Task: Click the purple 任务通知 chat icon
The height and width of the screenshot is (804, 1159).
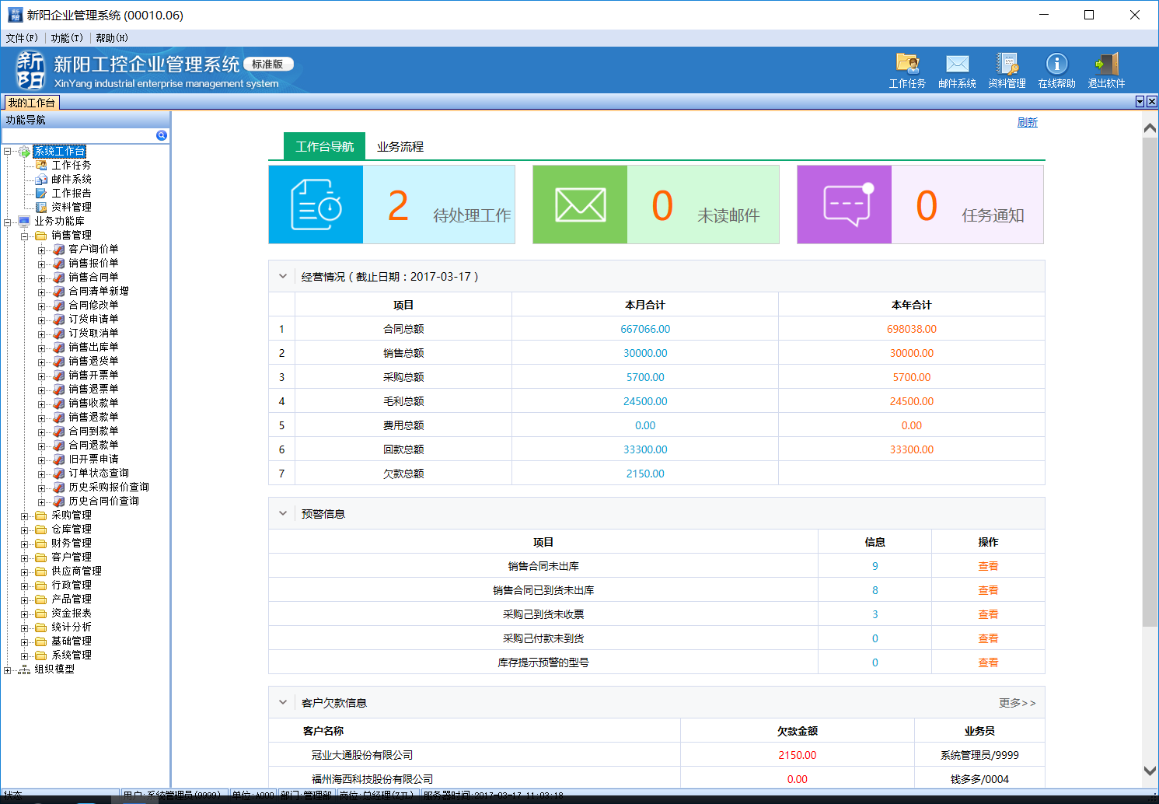Action: [844, 204]
